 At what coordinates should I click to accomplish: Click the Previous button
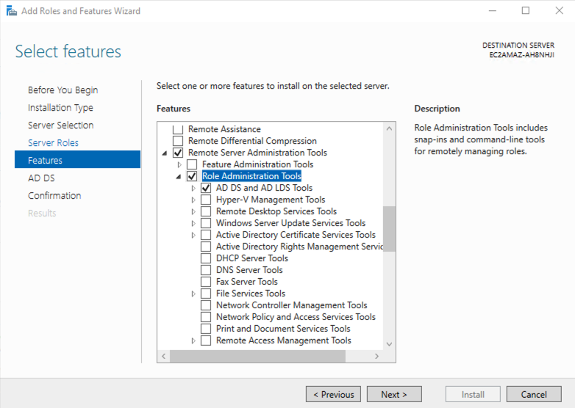click(333, 394)
